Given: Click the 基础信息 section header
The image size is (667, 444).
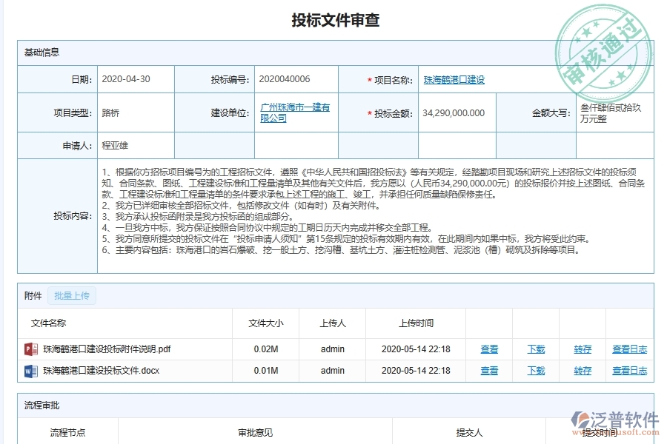Looking at the screenshot, I should (x=42, y=52).
